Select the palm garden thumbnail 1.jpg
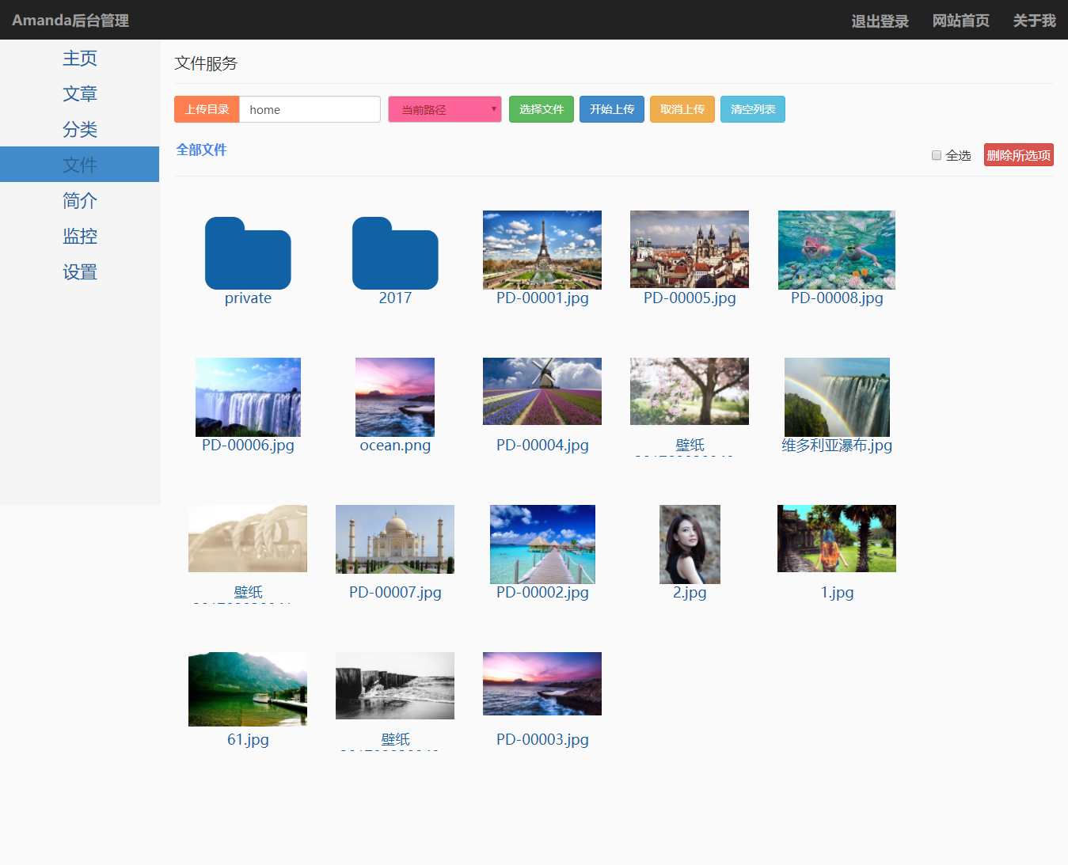The image size is (1068, 865). (837, 538)
